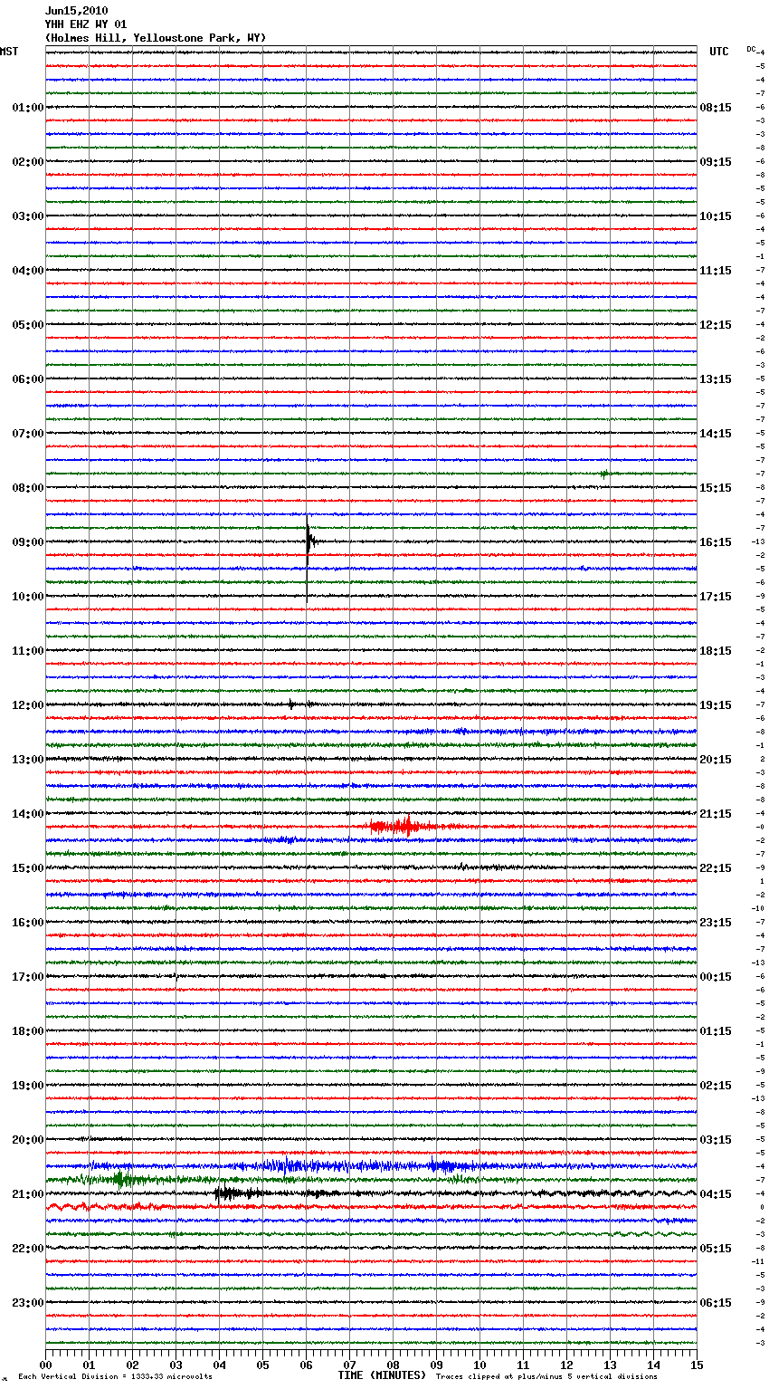This screenshot has width=769, height=1389.
Task: Click the 04:15 UTC time label
Action: (x=716, y=1194)
